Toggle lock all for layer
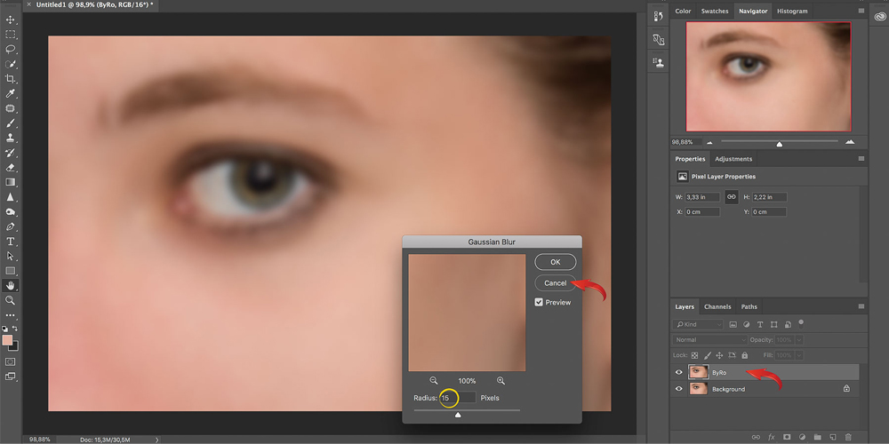This screenshot has height=444, width=889. tap(744, 355)
